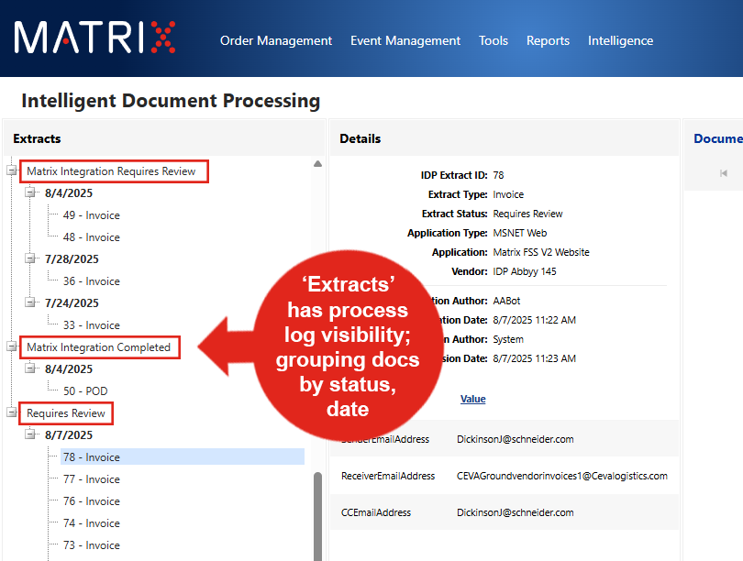Collapse the 7/24/2025 date node

click(x=30, y=302)
